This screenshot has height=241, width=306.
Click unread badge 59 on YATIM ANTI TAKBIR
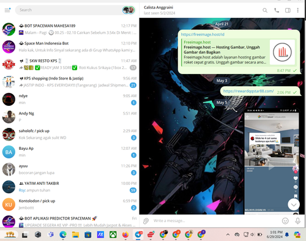(x=133, y=190)
